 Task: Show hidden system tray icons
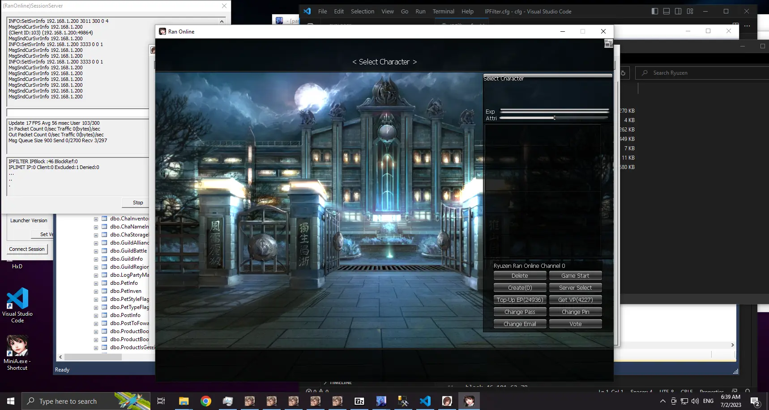tap(663, 401)
